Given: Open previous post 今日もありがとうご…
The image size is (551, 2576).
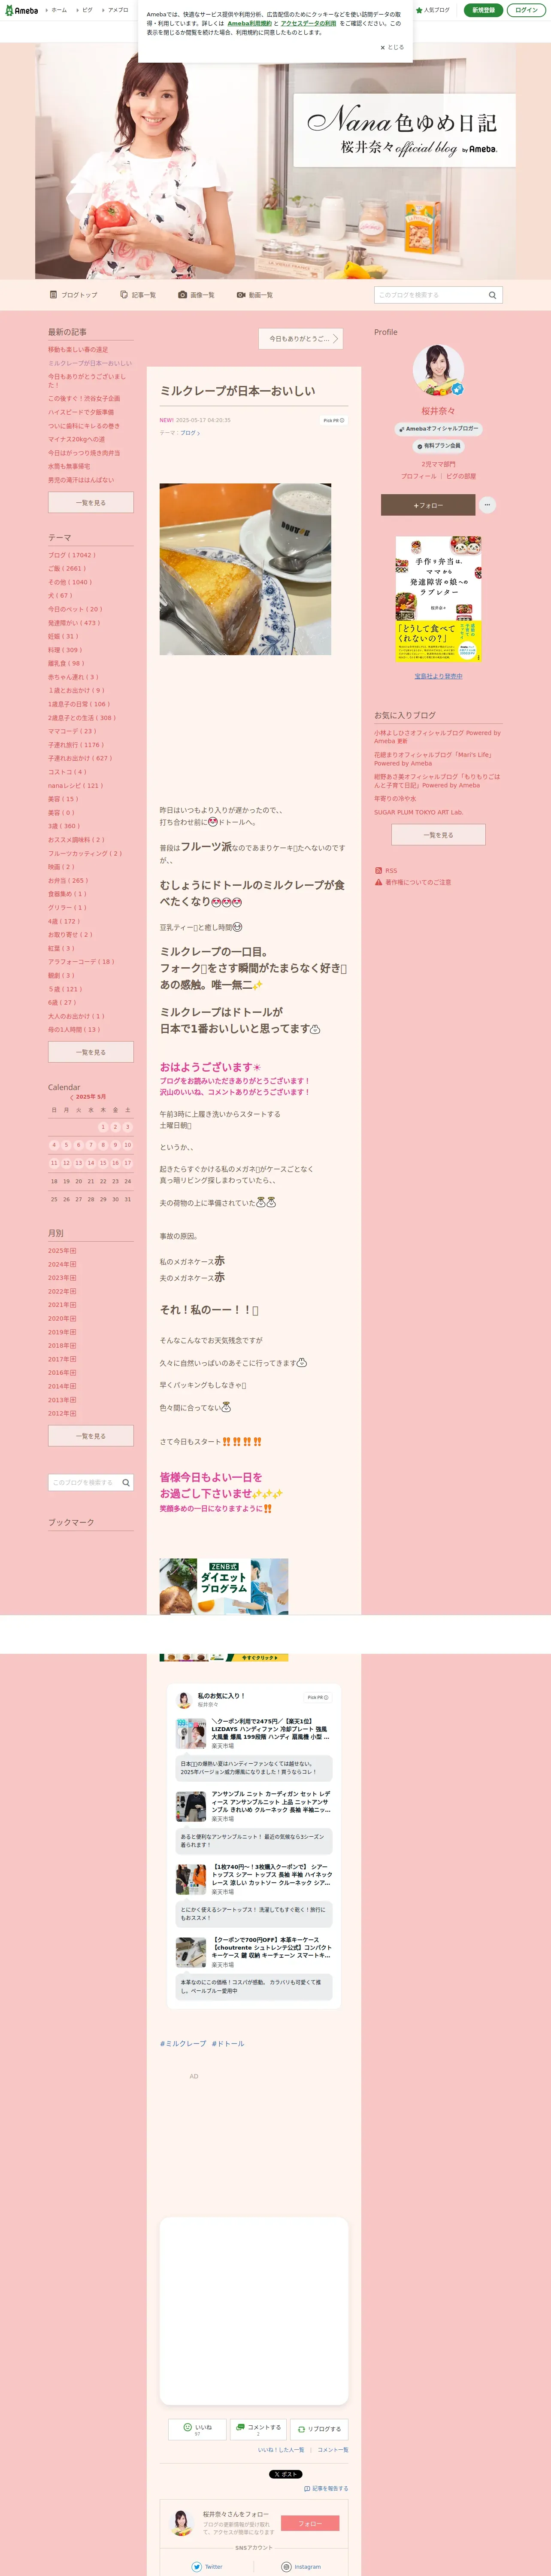Looking at the screenshot, I should tap(301, 339).
